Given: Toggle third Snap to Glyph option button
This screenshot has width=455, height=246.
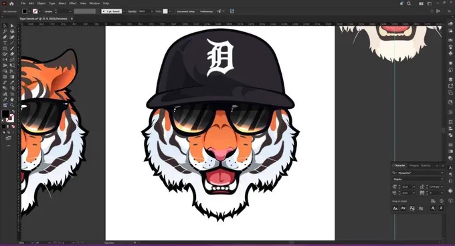Looking at the screenshot, I should 412,208.
